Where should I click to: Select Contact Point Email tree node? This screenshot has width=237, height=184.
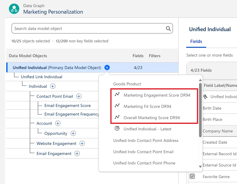pyautogui.click(x=55, y=96)
